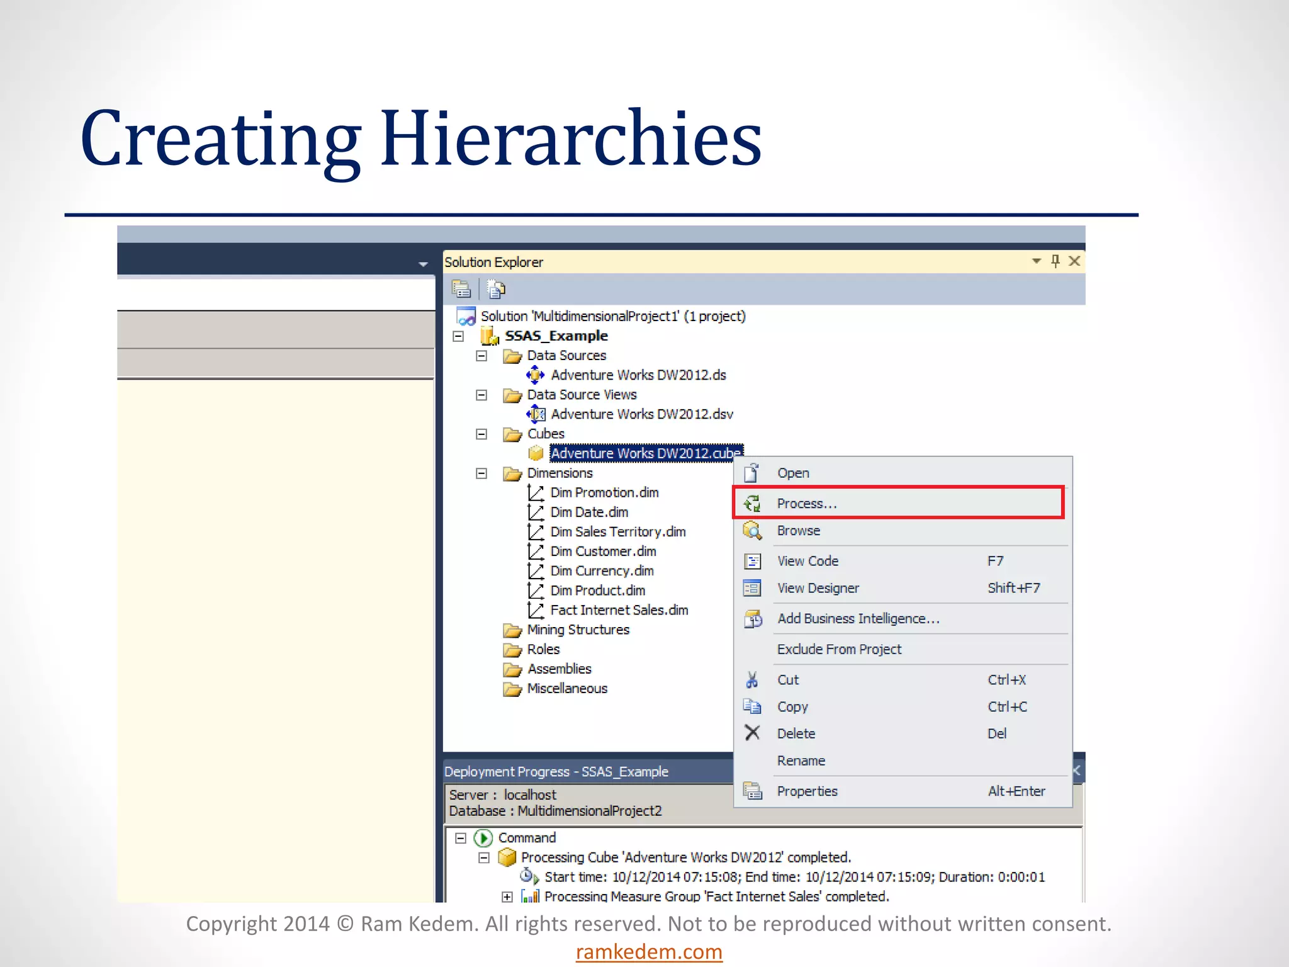Select Add Business Intelligence... menu entry
This screenshot has width=1289, height=967.
[x=858, y=619]
